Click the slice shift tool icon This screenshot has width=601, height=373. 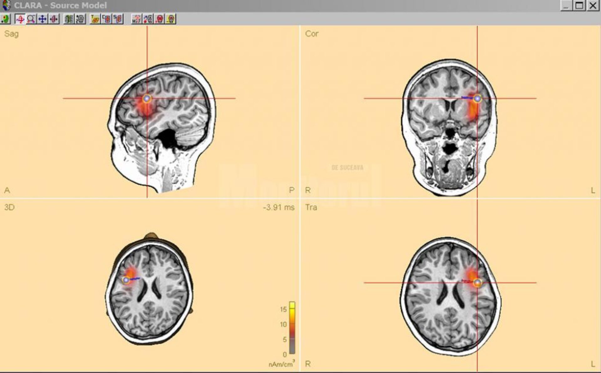[x=54, y=19]
